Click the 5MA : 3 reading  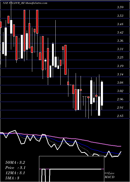pyautogui.click(x=12, y=178)
